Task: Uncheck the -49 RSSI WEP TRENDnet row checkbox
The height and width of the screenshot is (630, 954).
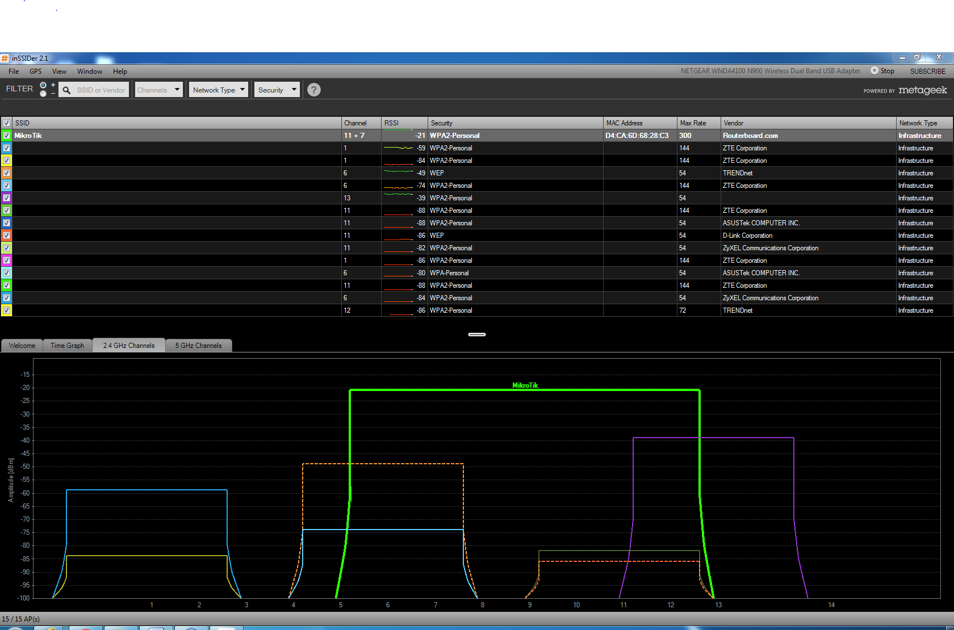Action: 6,173
